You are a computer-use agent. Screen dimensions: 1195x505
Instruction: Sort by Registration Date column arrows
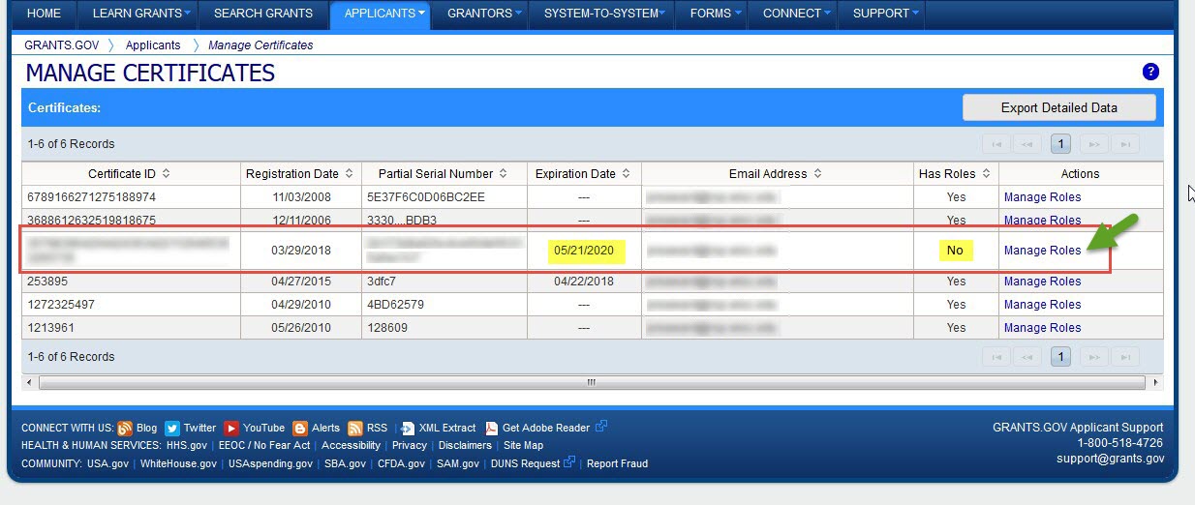[x=349, y=174]
